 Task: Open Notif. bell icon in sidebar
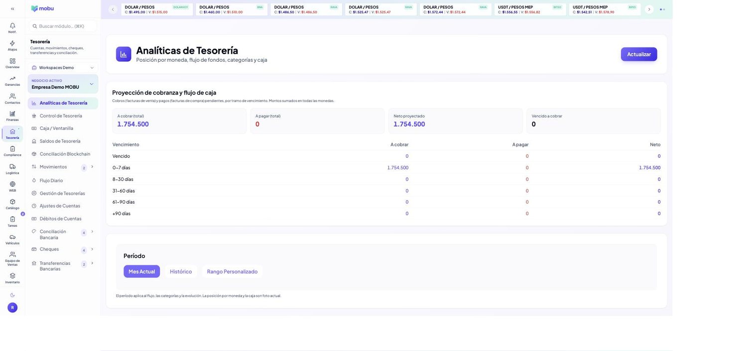pos(12,25)
